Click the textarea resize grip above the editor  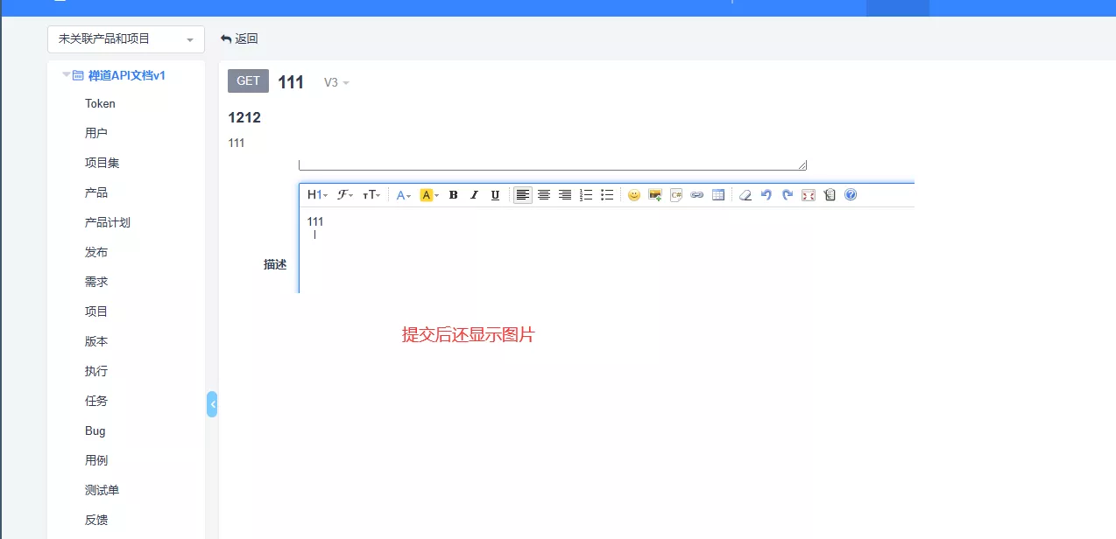click(802, 164)
